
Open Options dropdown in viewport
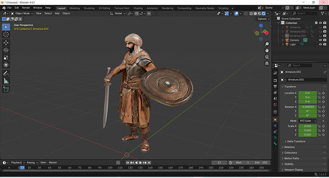[263, 19]
